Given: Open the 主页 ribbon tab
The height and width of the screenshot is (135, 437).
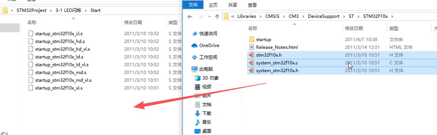Looking at the screenshot, I should pyautogui.click(x=213, y=5).
